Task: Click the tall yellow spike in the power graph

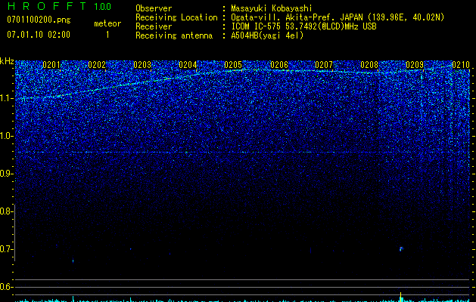Action: [401, 297]
